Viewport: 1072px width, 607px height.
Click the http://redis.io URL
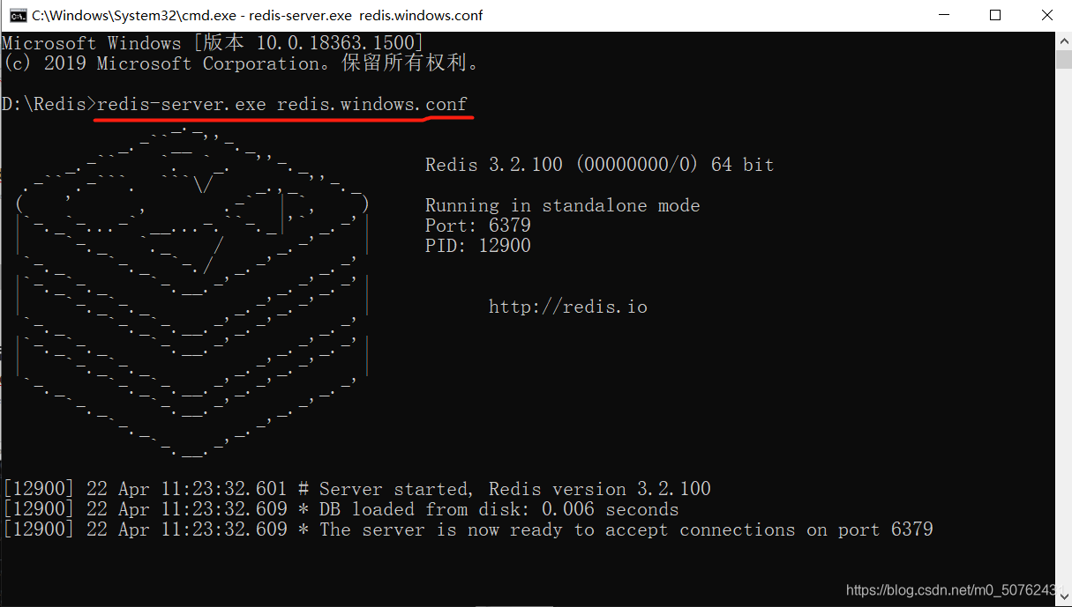coord(568,307)
